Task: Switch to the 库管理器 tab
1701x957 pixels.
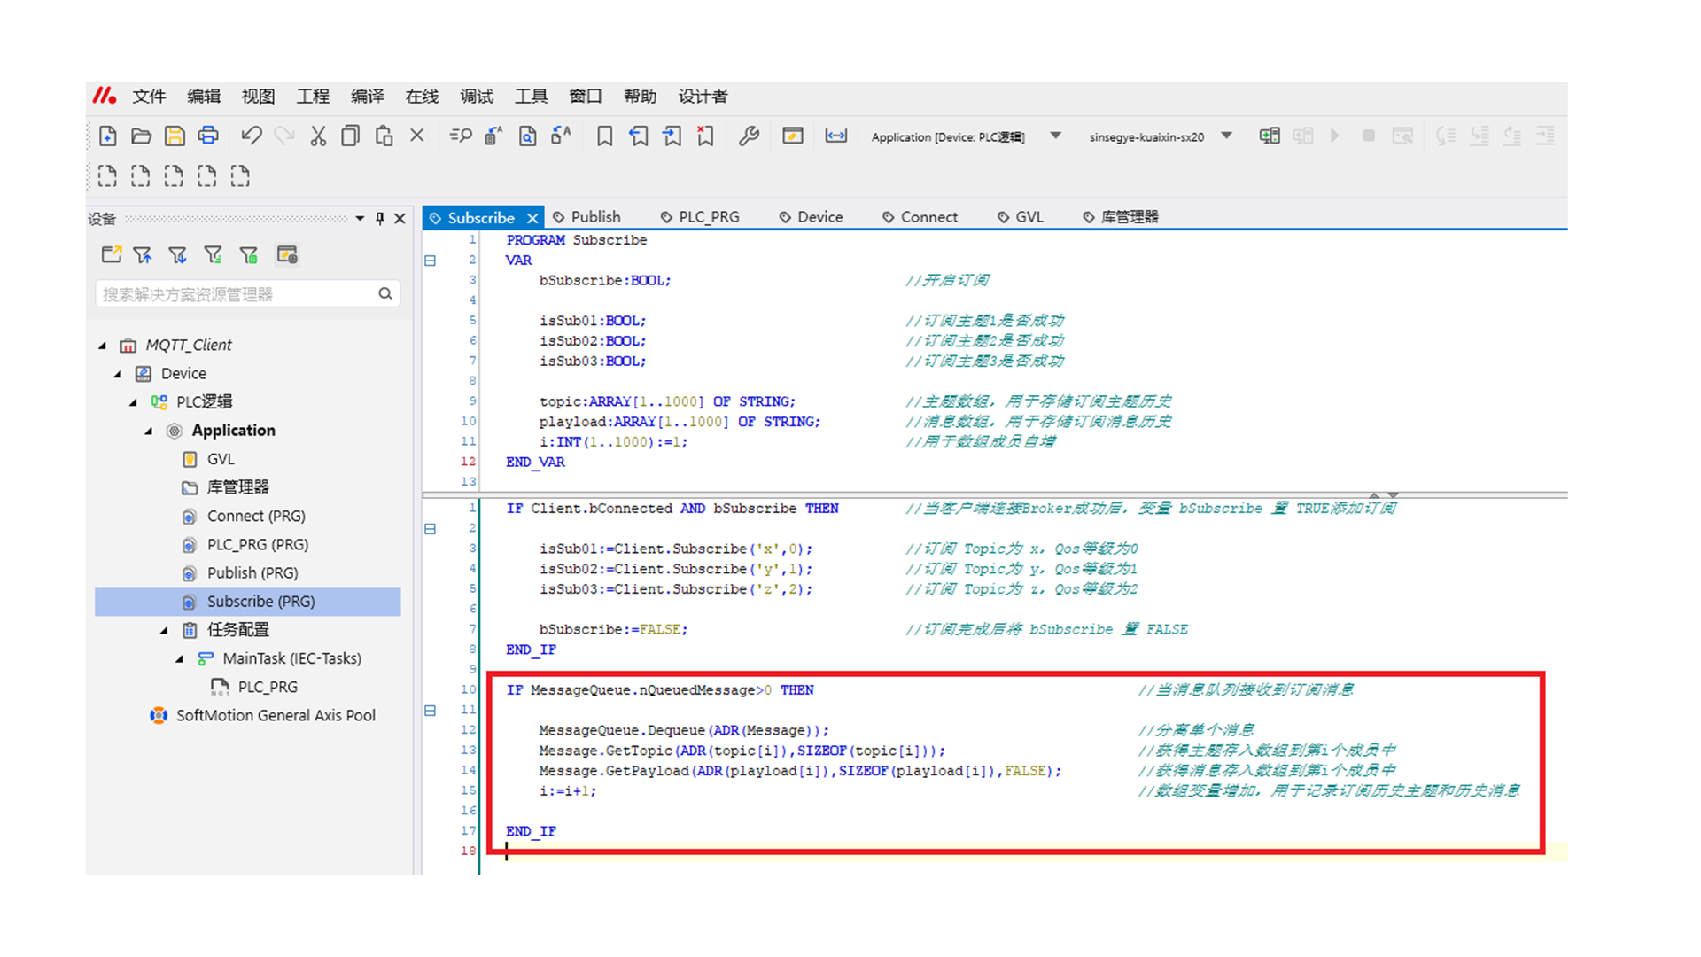Action: [1121, 217]
